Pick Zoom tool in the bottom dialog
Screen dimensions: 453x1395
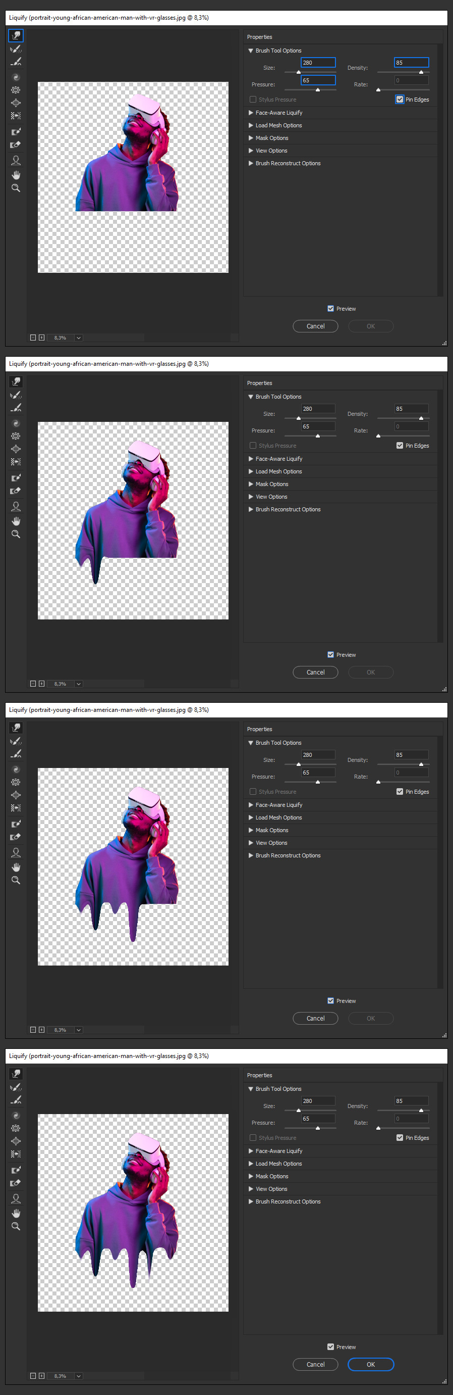(16, 1226)
